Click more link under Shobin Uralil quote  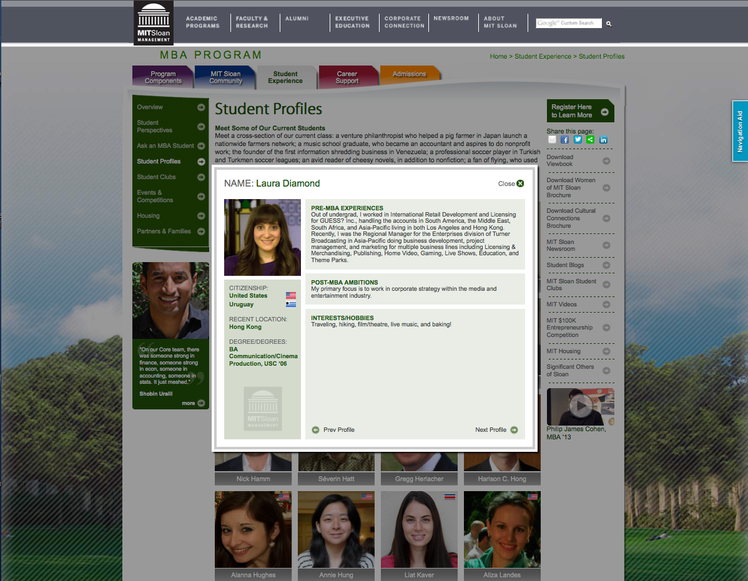(x=193, y=403)
